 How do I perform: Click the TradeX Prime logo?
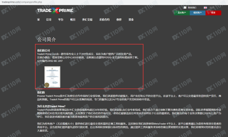[55, 10]
